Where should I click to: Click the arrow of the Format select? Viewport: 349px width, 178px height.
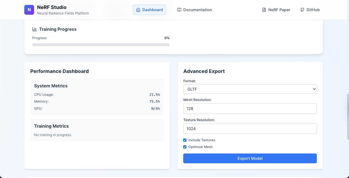pyautogui.click(x=314, y=89)
